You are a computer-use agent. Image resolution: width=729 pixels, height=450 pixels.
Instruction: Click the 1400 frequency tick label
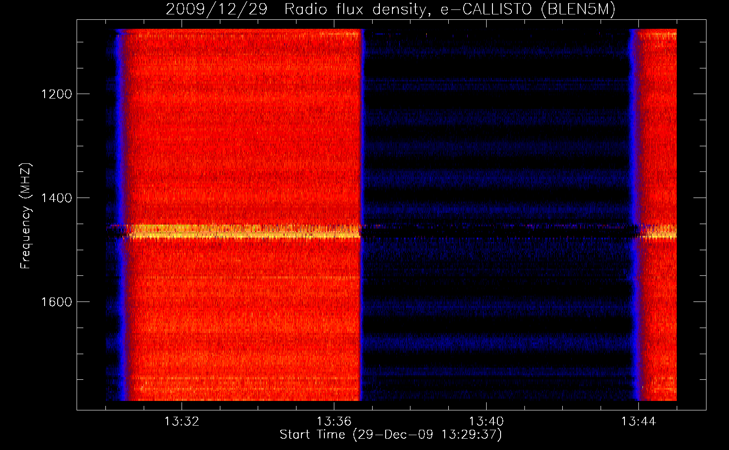(x=56, y=198)
